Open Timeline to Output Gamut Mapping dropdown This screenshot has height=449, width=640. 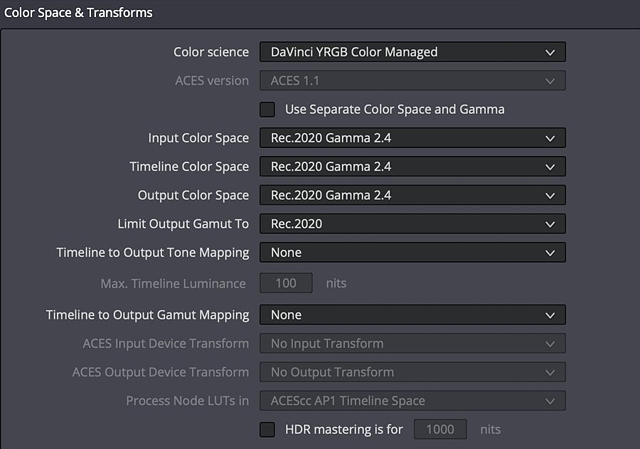click(x=412, y=315)
